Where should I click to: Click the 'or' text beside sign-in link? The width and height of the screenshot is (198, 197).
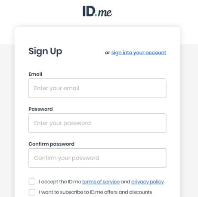(108, 53)
